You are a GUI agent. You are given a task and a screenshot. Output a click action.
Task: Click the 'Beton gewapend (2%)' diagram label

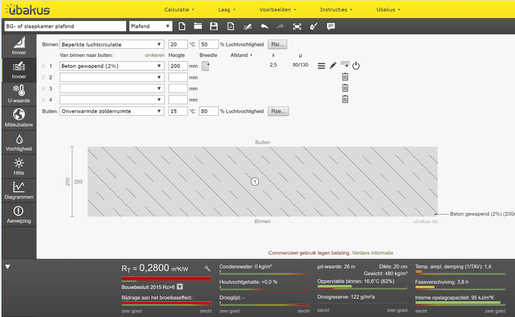[482, 214]
